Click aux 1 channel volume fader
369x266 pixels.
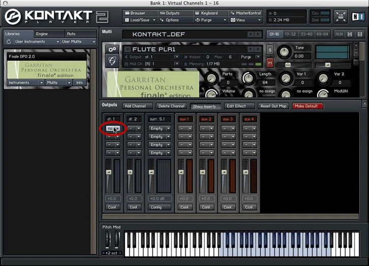click(181, 172)
